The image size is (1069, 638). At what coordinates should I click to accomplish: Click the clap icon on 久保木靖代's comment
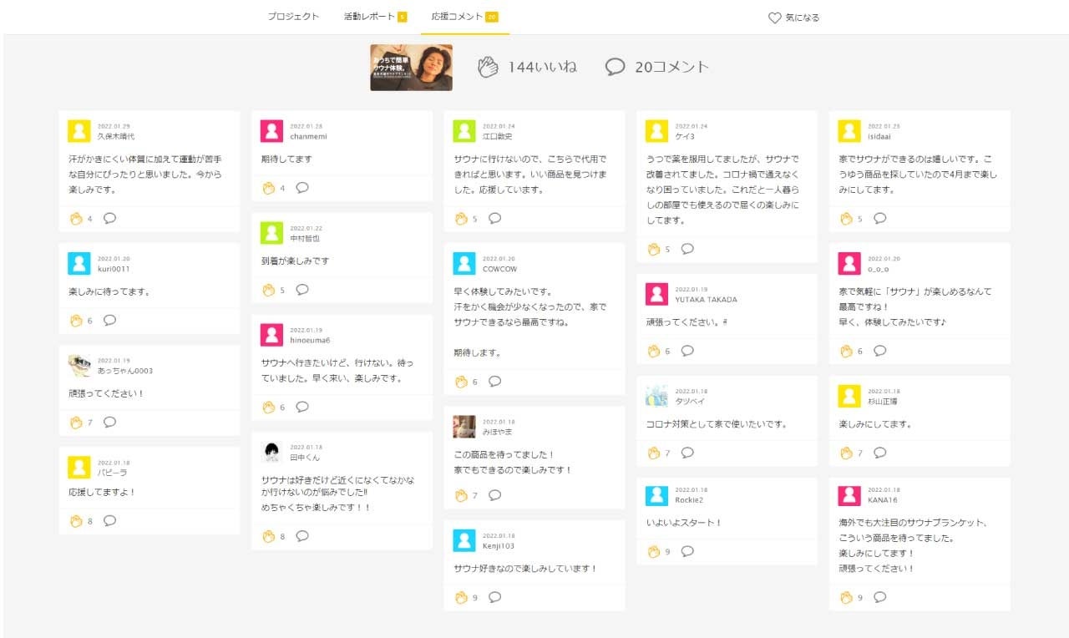click(x=77, y=219)
